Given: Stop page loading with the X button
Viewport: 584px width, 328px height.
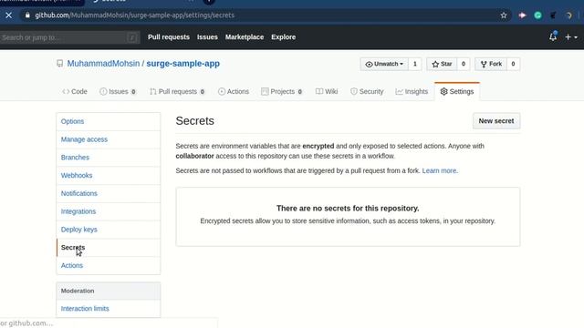Looking at the screenshot, I should tap(8, 15).
